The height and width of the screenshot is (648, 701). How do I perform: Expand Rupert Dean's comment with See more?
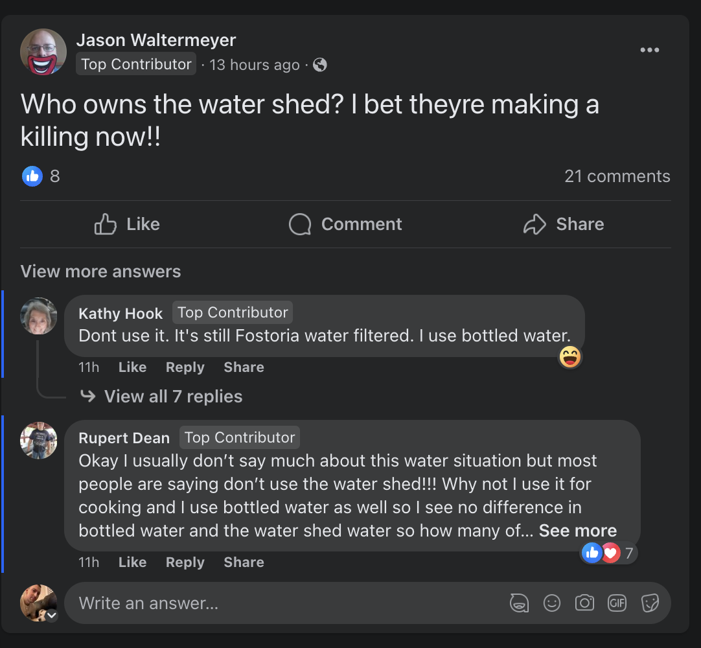point(577,531)
